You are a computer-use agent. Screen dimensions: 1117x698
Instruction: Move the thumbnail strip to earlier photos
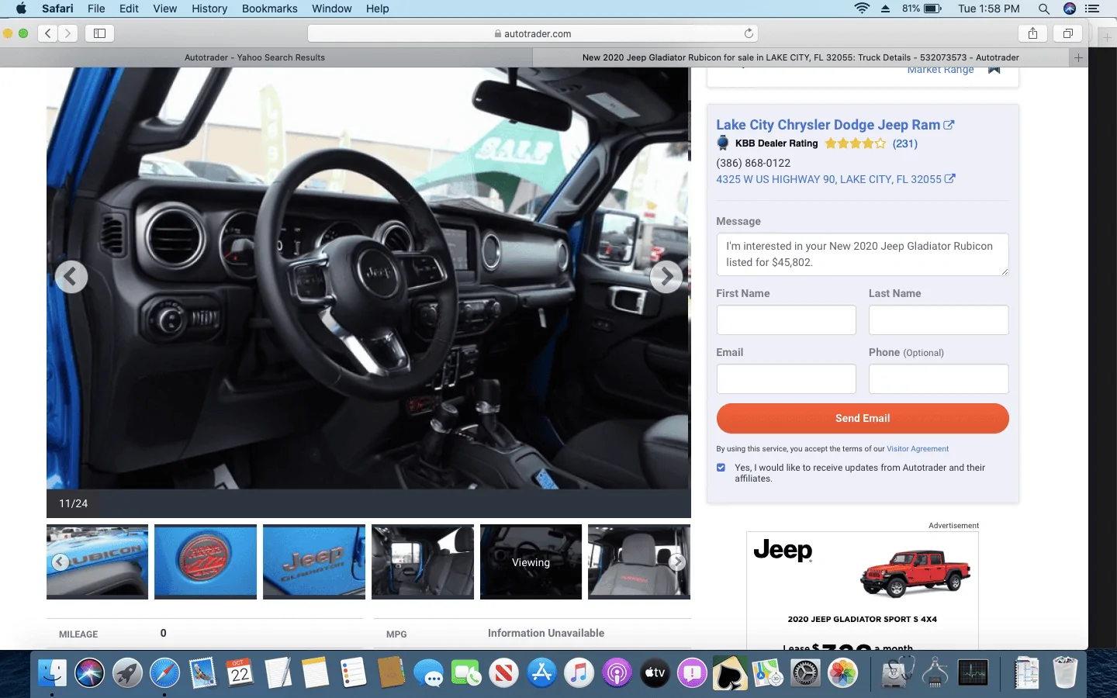tap(61, 562)
